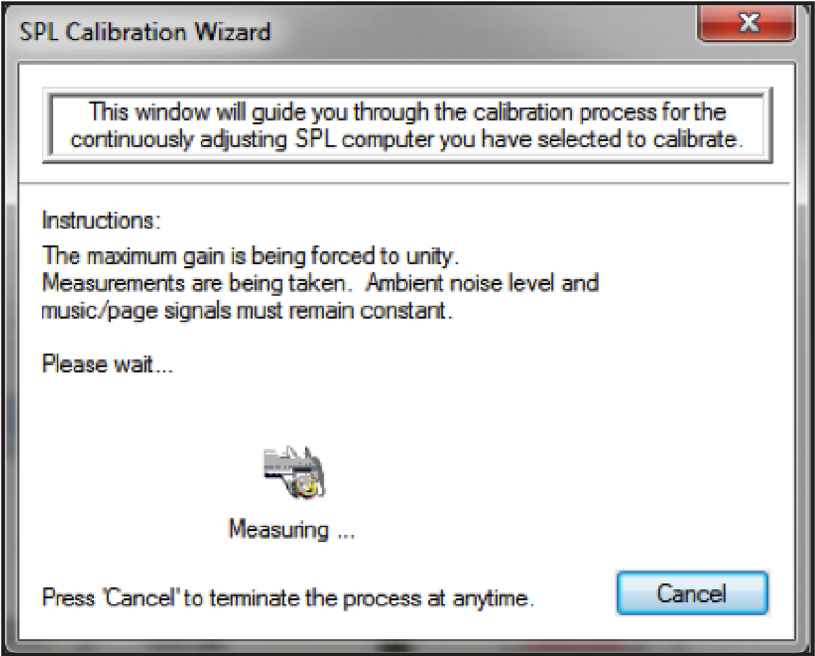Click the 'continuously adjusting SPL computer' banner line
The width and height of the screenshot is (815, 656).
tap(407, 140)
